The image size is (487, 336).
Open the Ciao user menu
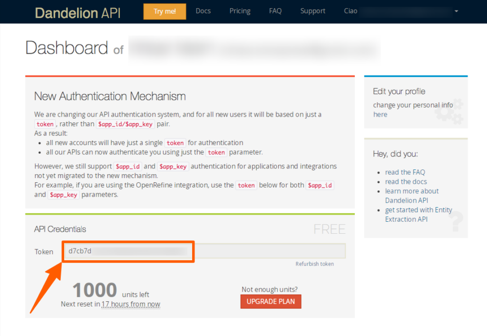400,11
